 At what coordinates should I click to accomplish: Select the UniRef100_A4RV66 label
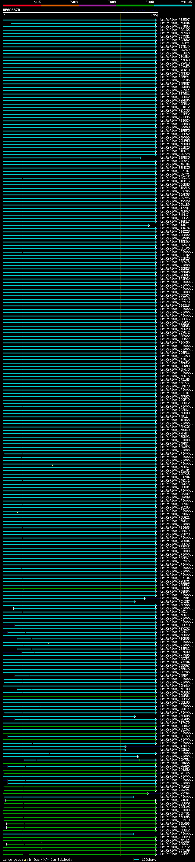point(175,138)
